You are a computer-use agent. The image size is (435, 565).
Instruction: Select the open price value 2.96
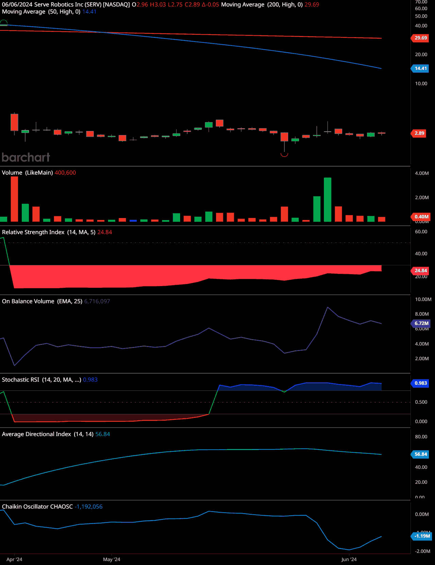pos(142,5)
